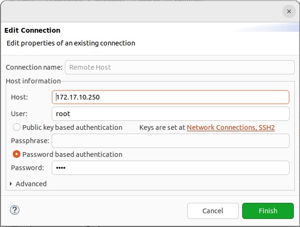Click the "Keys are set at" text
Screen dimensions: 300x227
pos(162,127)
